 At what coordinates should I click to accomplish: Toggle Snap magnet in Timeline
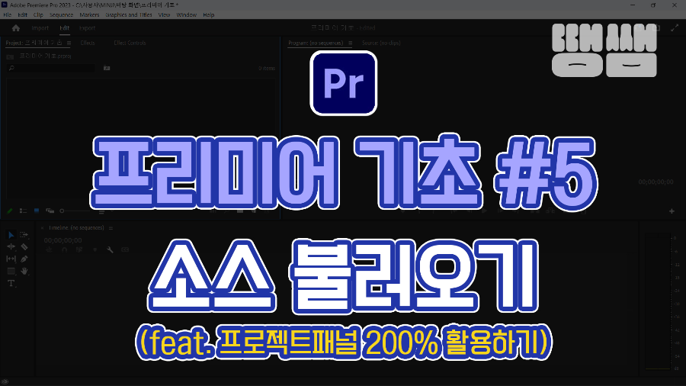pos(64,250)
